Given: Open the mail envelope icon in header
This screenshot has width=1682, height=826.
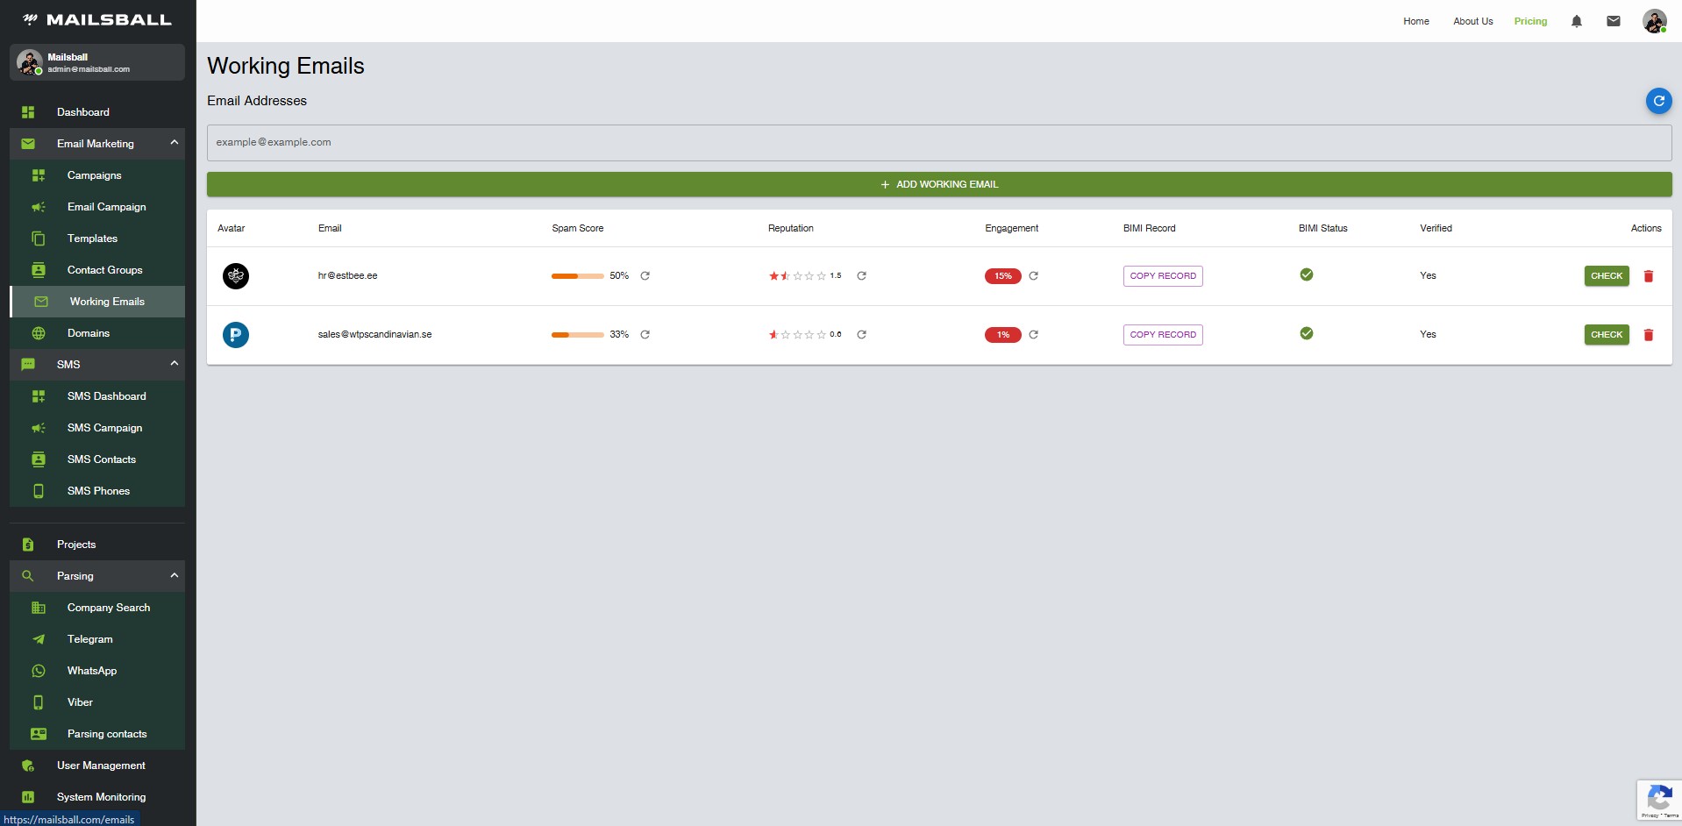Looking at the screenshot, I should (x=1613, y=21).
